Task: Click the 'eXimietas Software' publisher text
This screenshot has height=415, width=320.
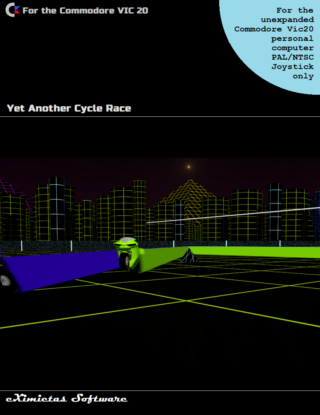Action: click(x=67, y=398)
